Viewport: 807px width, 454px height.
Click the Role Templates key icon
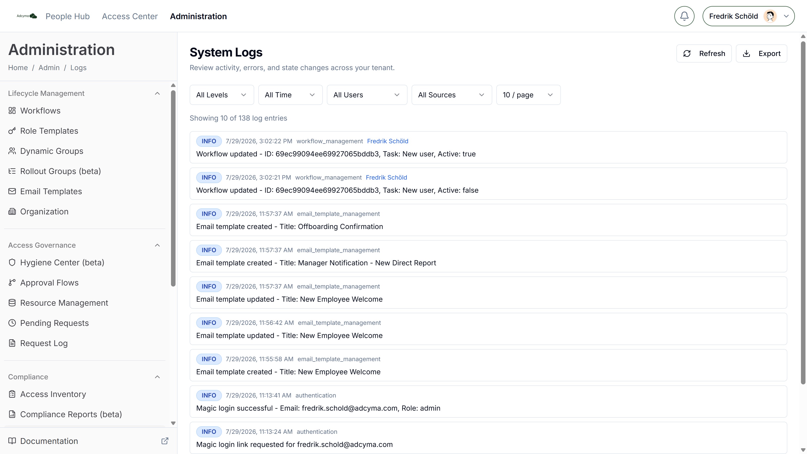pos(12,131)
